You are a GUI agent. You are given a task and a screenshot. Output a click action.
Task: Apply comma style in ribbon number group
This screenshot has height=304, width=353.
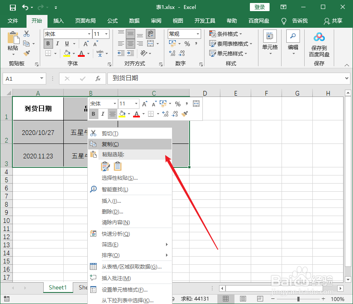click(196, 44)
